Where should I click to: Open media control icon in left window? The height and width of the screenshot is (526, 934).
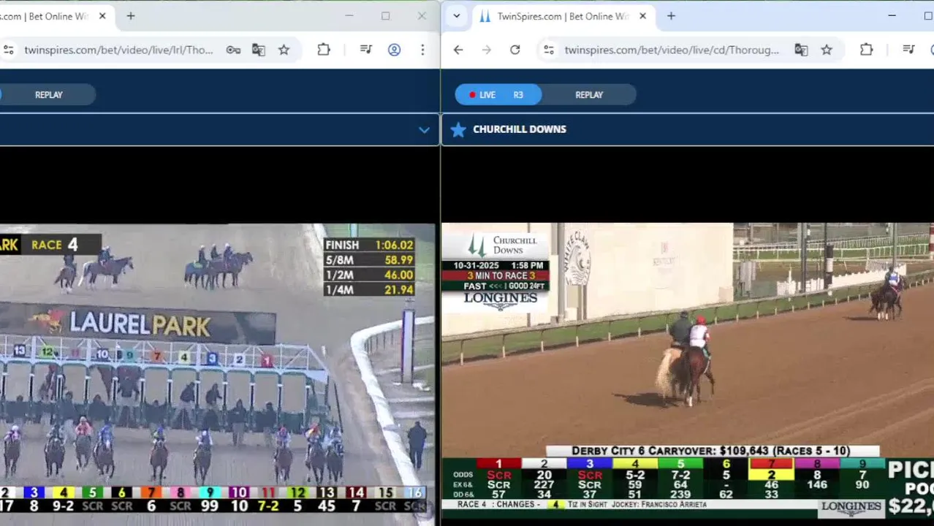coord(366,50)
